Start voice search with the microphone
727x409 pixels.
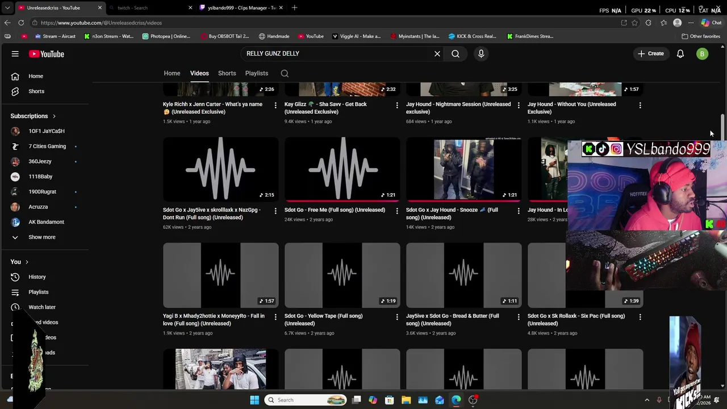[481, 53]
